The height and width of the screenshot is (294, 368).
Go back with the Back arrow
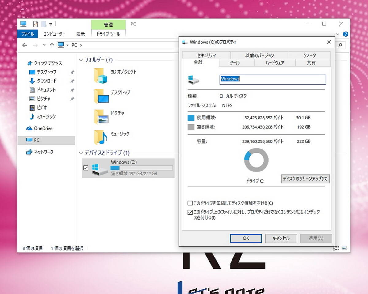[25, 45]
